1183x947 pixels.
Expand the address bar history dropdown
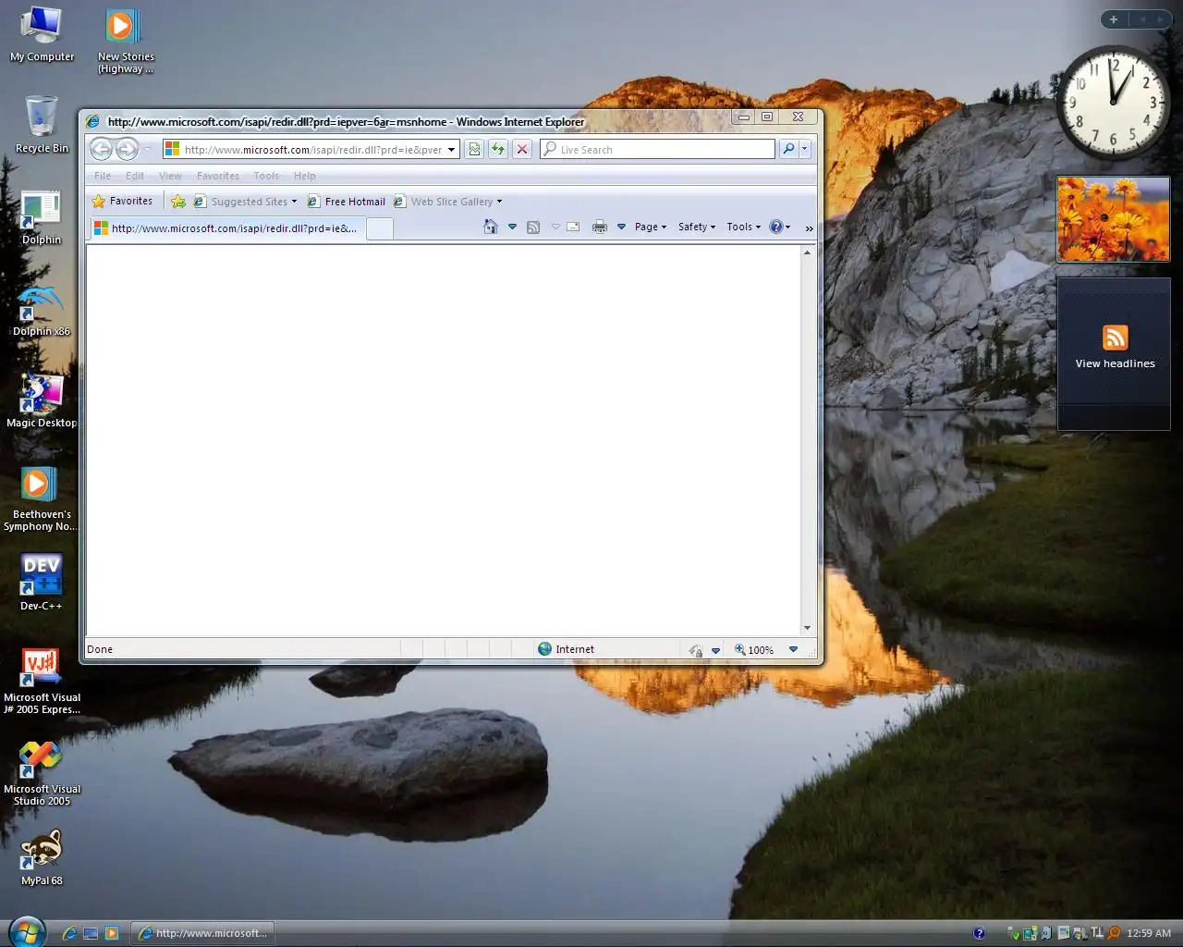point(452,150)
